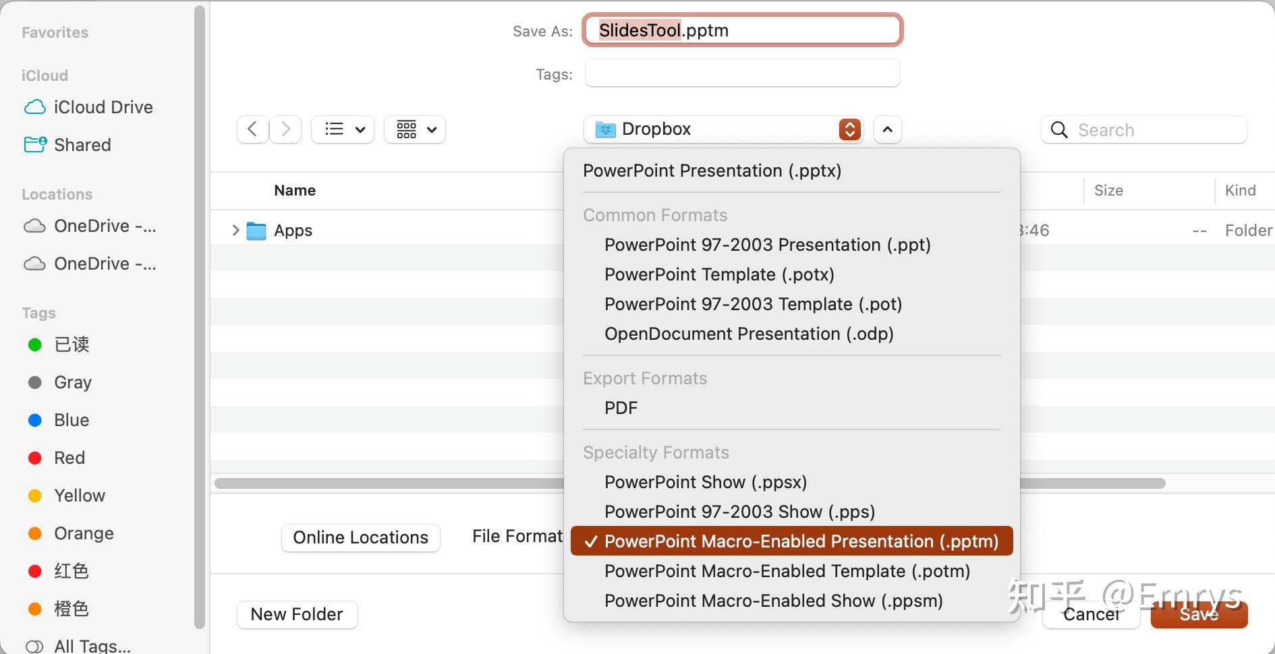Select PDF export format
This screenshot has height=654, width=1275.
tap(621, 408)
